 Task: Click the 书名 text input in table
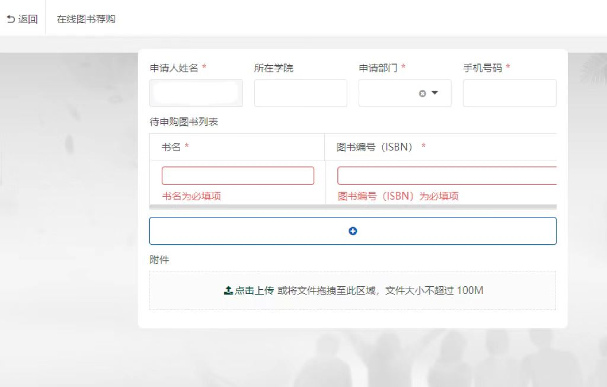click(x=238, y=175)
